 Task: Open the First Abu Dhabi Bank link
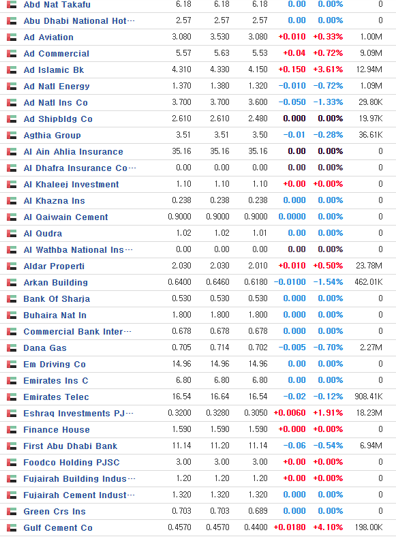70,446
